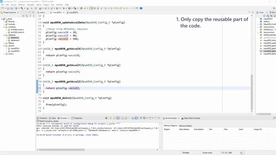The image size is (276, 155).
Task: Open Project Explorer filter icon
Action: pos(30,16)
